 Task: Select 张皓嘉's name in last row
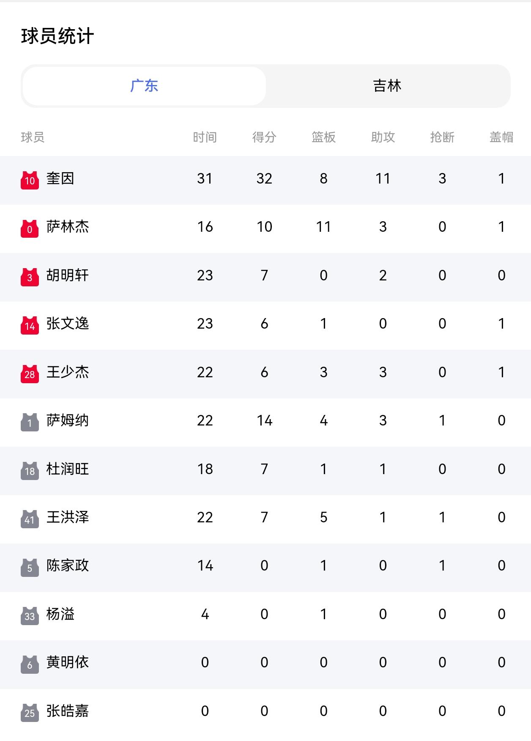[x=68, y=711]
